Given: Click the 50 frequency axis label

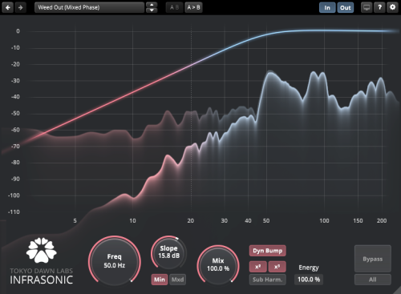Looking at the screenshot, I should coord(266,221).
